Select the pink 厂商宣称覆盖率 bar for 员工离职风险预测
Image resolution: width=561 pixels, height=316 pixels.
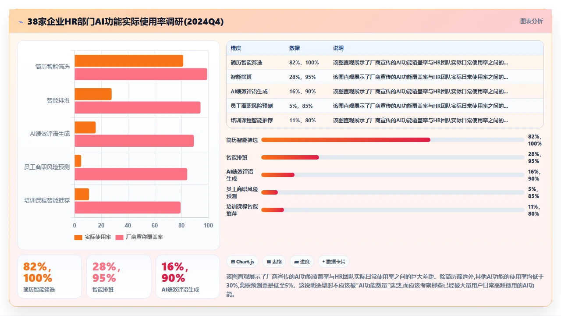(x=131, y=174)
